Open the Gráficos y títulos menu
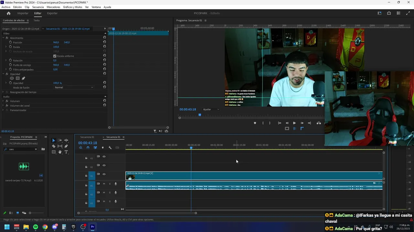This screenshot has height=232, width=414. pos(72,7)
